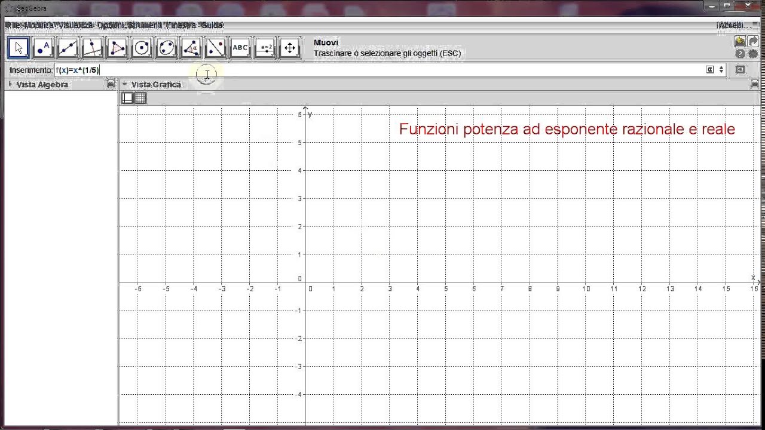Screen dimensions: 765x430
Task: Select the Line through two points tool
Action: point(68,48)
